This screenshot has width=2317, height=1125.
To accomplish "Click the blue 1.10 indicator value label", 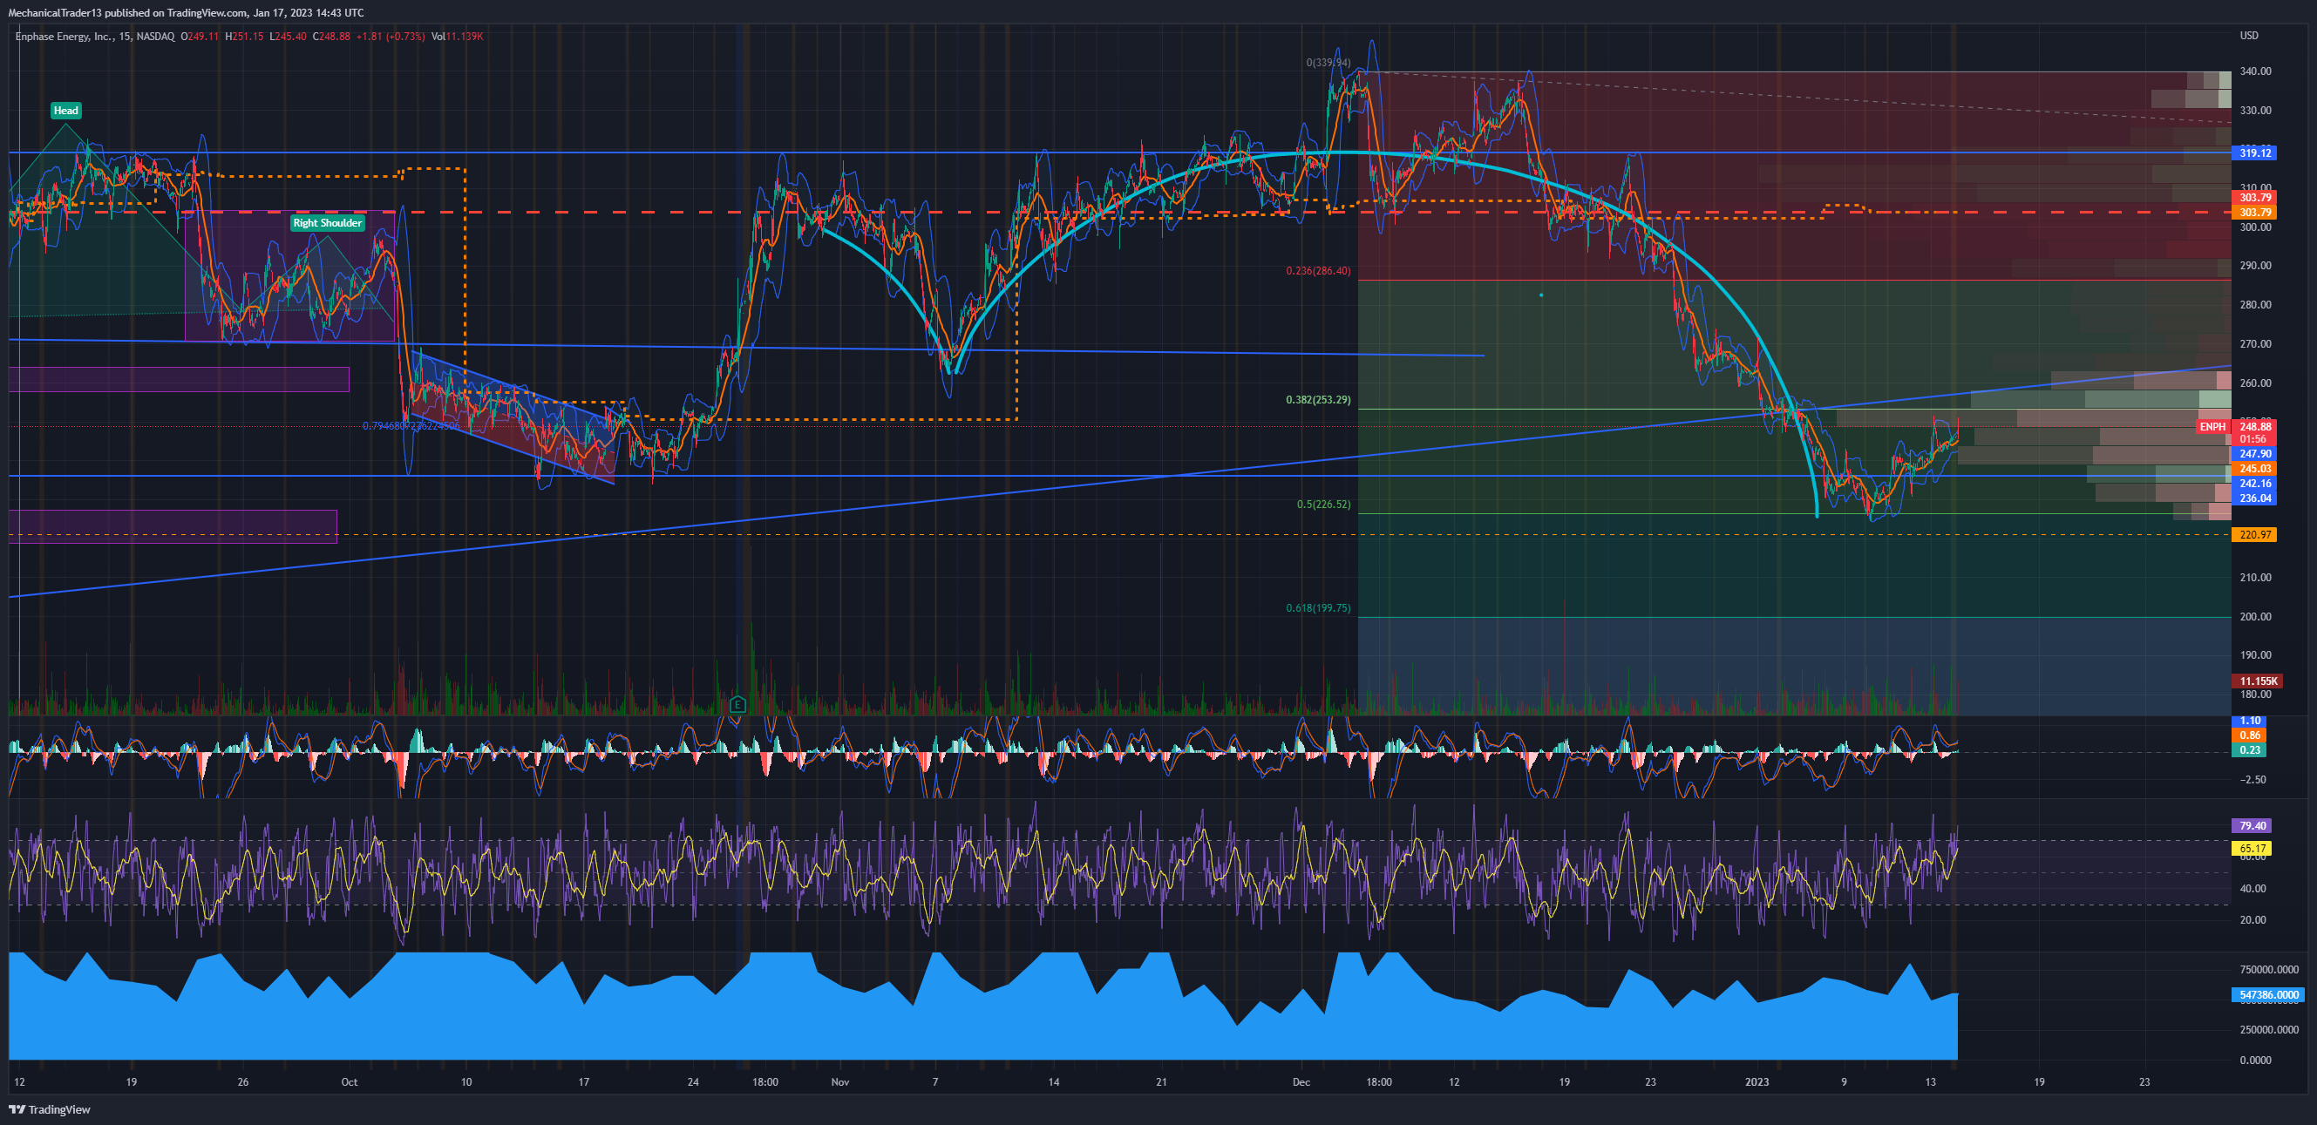I will click(2250, 722).
